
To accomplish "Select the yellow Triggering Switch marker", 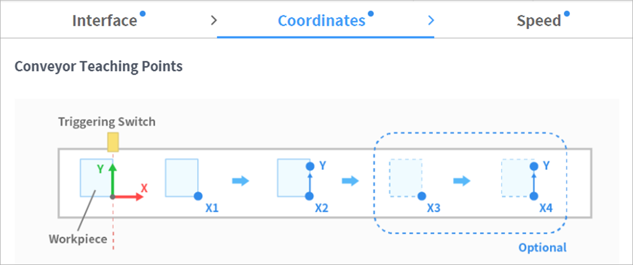I will tap(113, 142).
